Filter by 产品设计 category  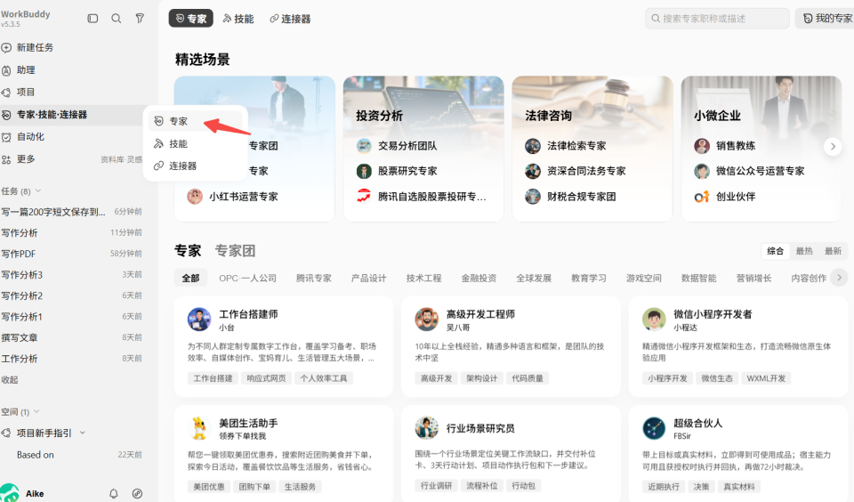[368, 278]
